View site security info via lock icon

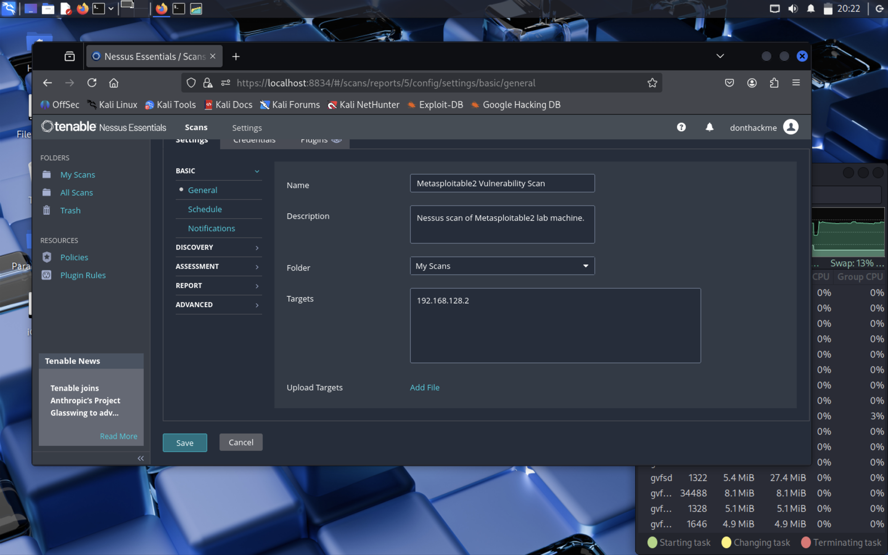[208, 83]
